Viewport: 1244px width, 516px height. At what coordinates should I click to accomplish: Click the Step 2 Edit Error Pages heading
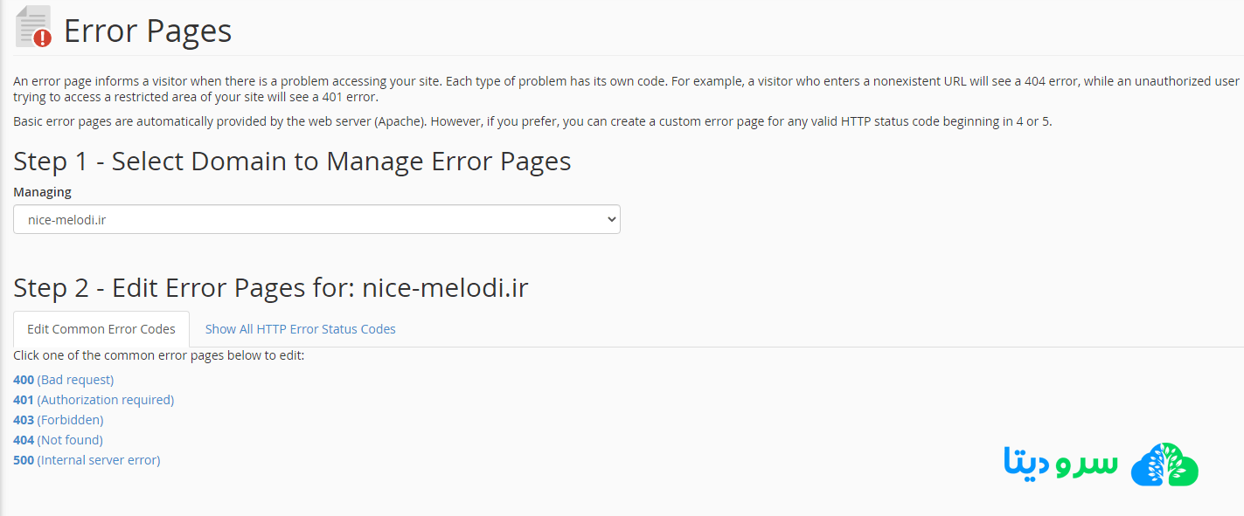271,288
